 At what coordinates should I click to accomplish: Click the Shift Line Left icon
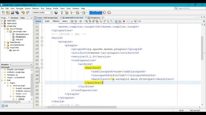(x=116, y=21)
